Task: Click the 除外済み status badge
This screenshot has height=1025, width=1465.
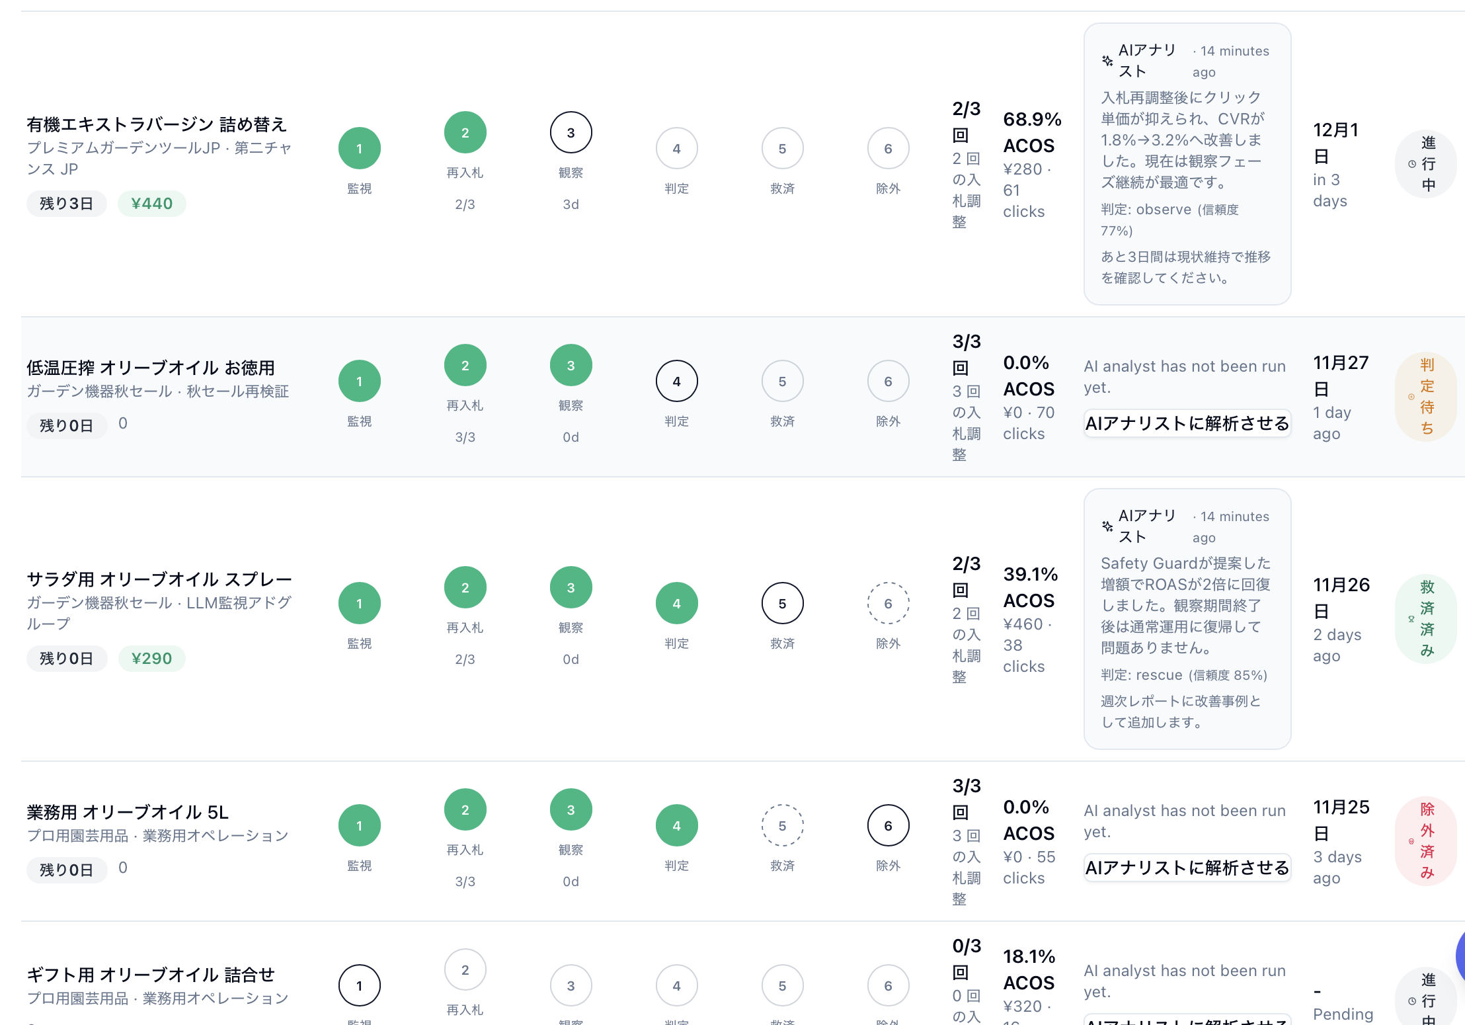Action: point(1426,841)
